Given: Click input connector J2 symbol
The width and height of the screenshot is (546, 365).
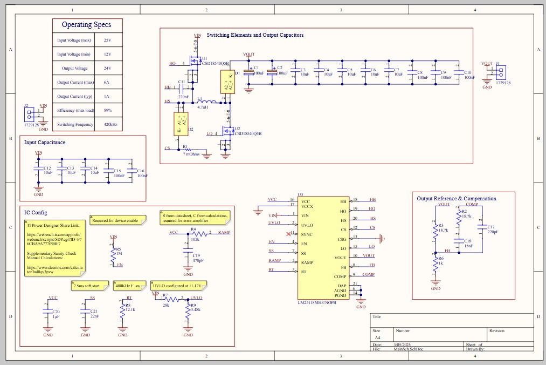Looking at the screenshot, I should click(x=28, y=113).
